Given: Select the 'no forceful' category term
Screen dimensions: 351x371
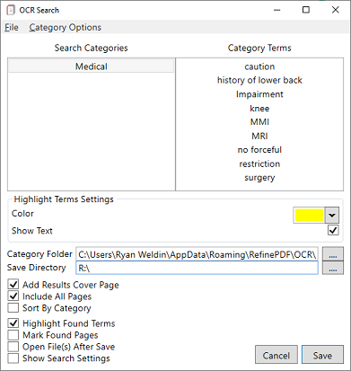Looking at the screenshot, I should (x=259, y=150).
